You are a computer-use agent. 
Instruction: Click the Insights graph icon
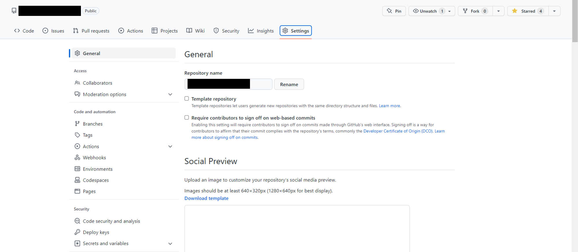[251, 31]
